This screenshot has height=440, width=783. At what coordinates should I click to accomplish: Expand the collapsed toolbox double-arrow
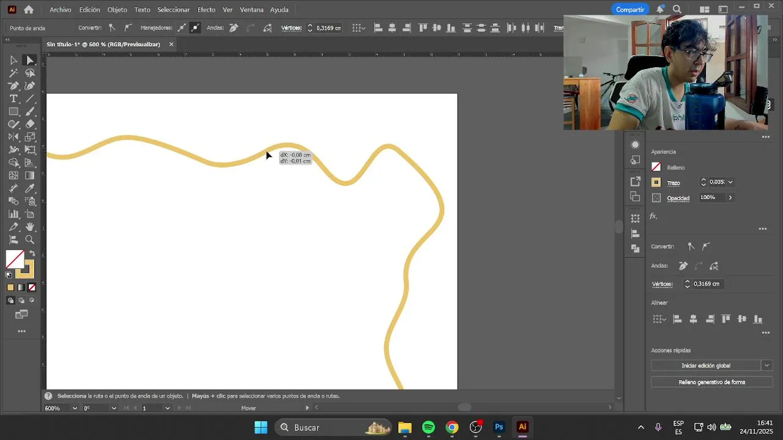click(7, 40)
